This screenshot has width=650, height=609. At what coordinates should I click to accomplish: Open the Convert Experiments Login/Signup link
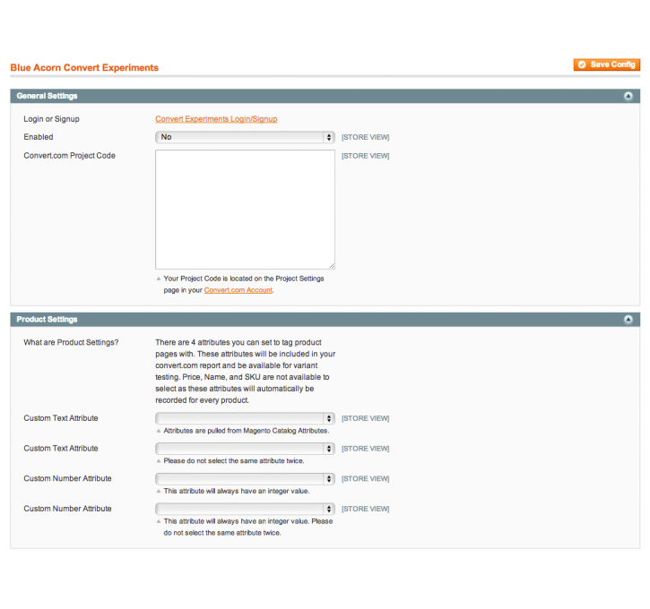[x=216, y=119]
